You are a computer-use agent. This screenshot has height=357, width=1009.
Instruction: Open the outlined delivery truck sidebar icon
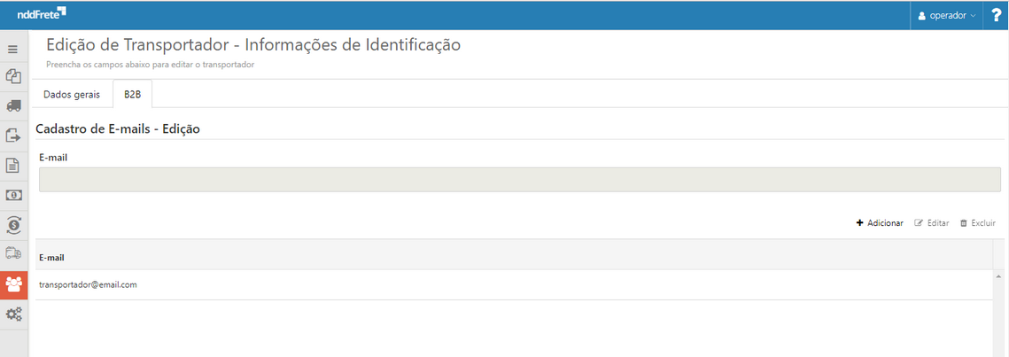tap(13, 253)
